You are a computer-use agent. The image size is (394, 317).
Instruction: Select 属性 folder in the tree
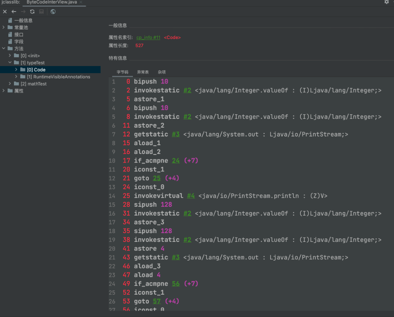pos(19,91)
